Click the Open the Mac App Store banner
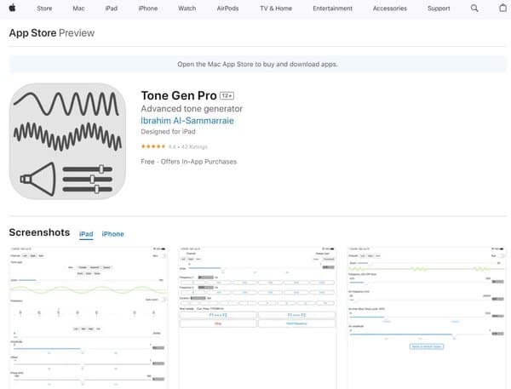This screenshot has width=511, height=389. (x=257, y=64)
